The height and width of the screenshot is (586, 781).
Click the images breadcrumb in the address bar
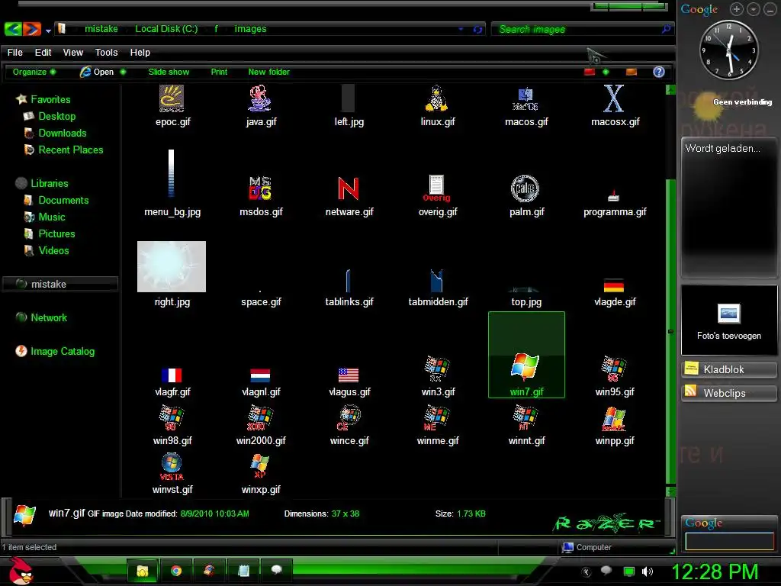click(250, 29)
